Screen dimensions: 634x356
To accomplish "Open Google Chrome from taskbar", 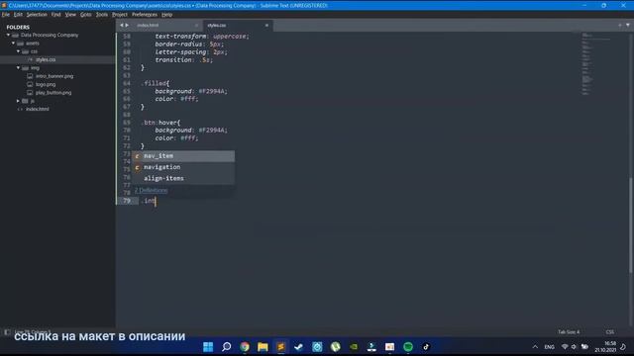I will 245,347.
